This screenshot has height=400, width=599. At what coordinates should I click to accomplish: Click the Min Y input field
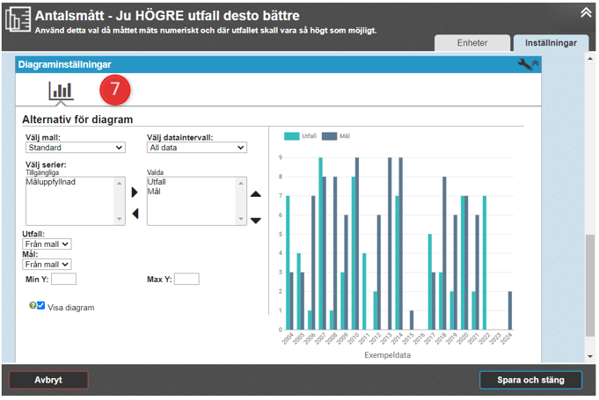pos(63,280)
